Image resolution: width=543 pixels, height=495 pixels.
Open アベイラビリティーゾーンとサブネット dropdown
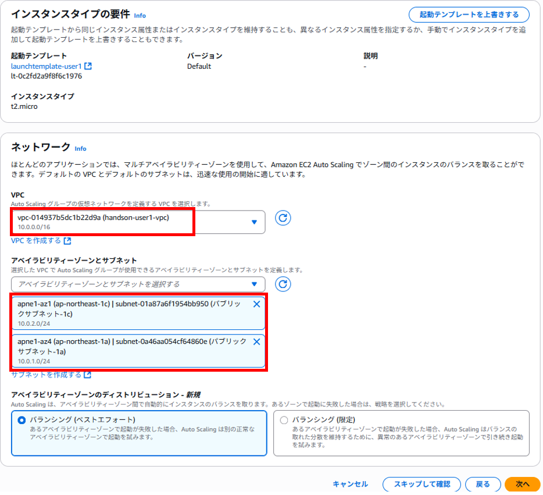(138, 284)
